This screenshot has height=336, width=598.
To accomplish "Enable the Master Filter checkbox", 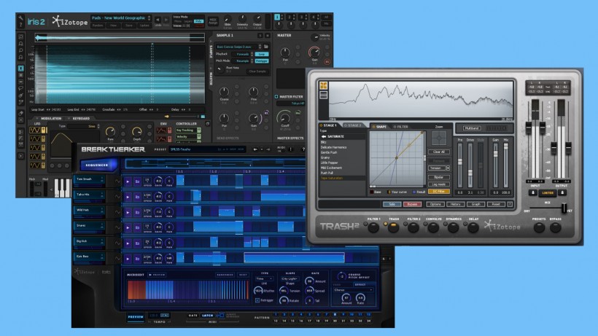I will coord(276,95).
